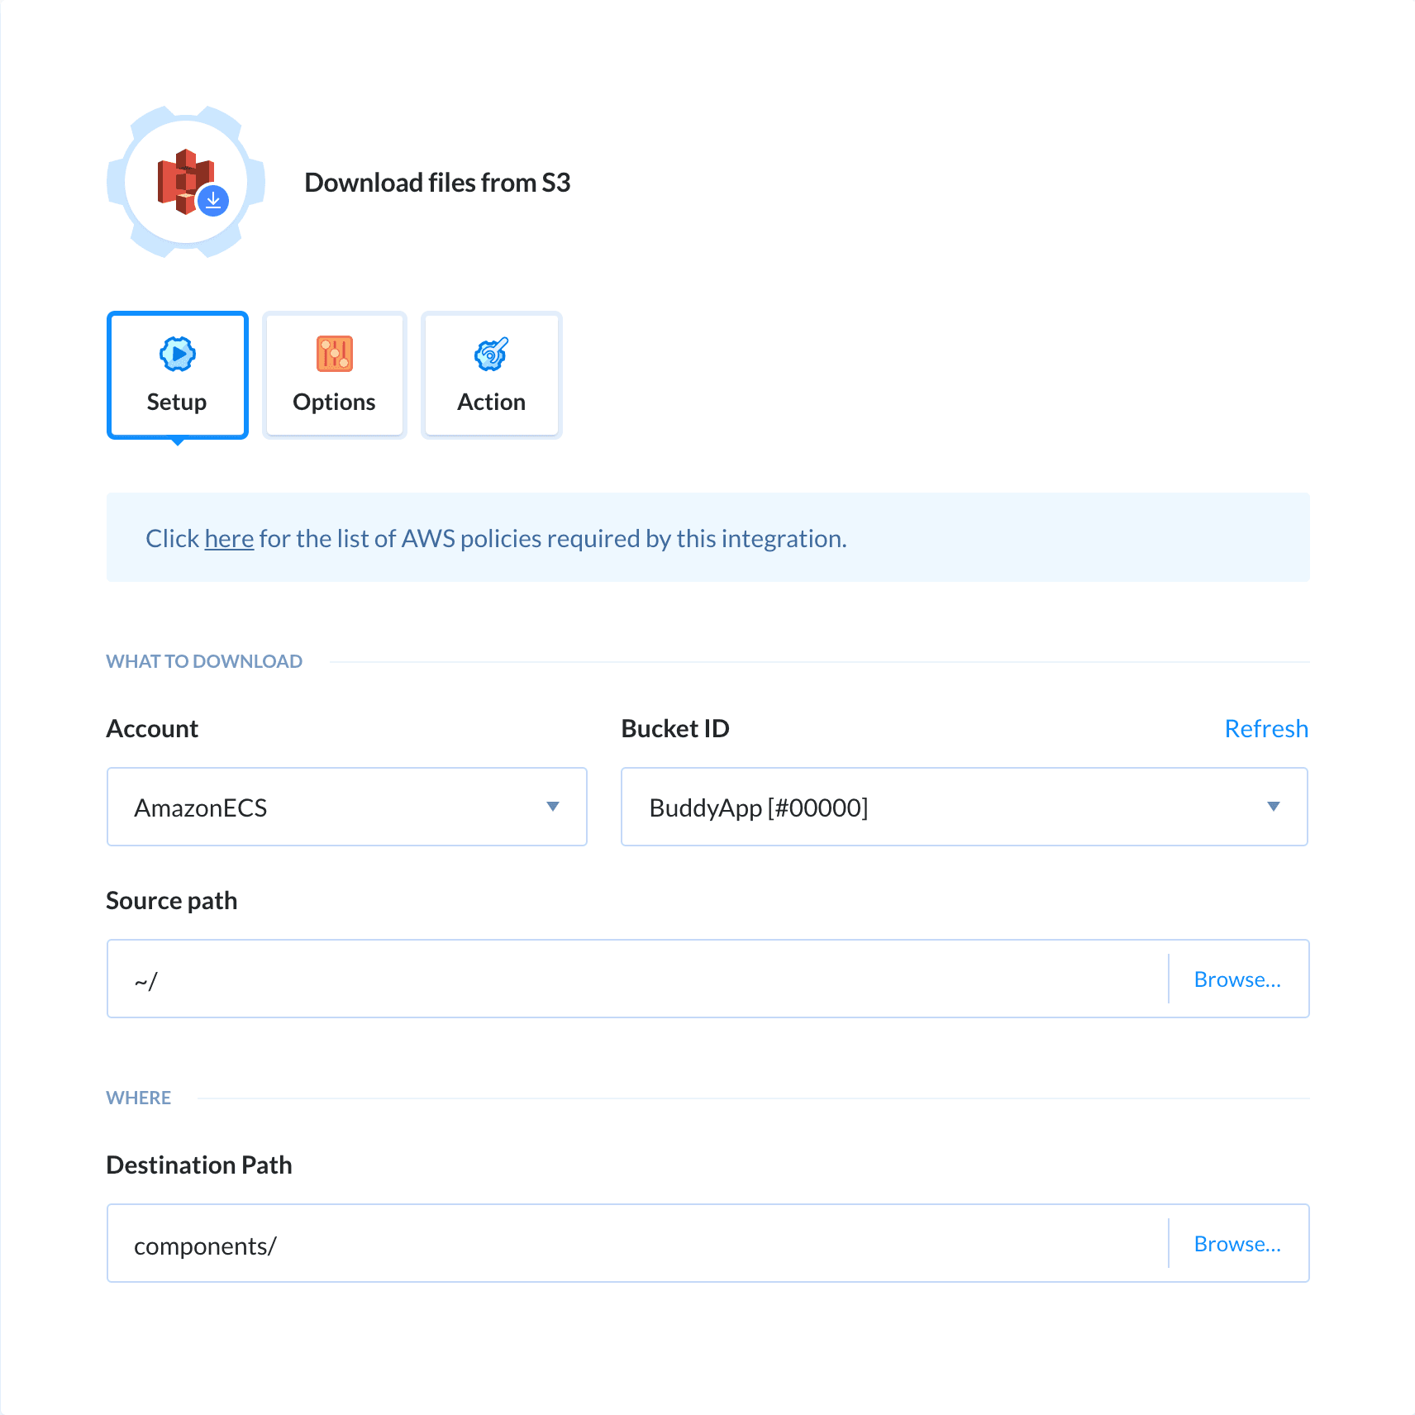Screen dimensions: 1415x1415
Task: Open the Setup tab
Action: [x=177, y=375]
